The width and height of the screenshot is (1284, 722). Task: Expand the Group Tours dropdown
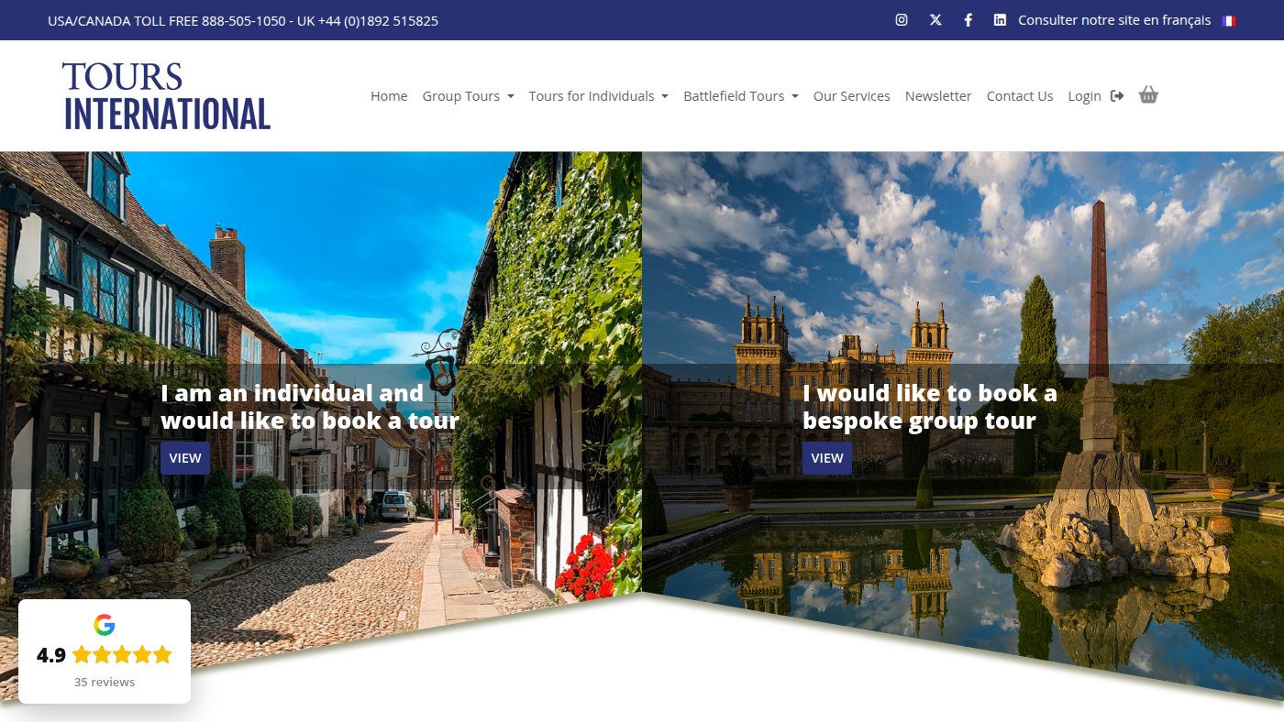(468, 96)
